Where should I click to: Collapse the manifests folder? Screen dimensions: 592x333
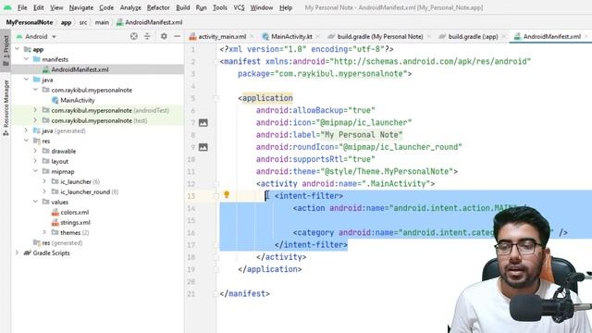(x=26, y=59)
